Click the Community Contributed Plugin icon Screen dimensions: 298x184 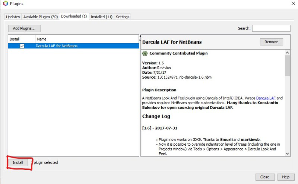(x=145, y=53)
